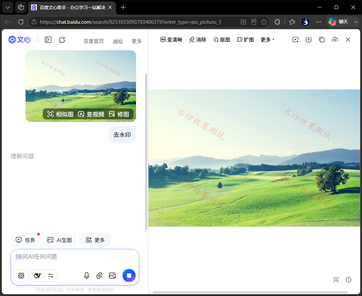Viewport: 362px width, 296px height.
Task: Click 变视频 on the image thumbnail
Action: coord(91,114)
